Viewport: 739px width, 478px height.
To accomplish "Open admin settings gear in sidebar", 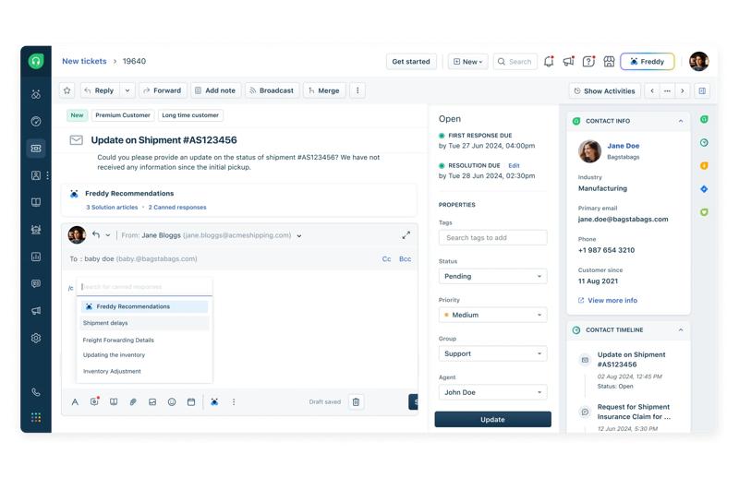I will point(36,339).
